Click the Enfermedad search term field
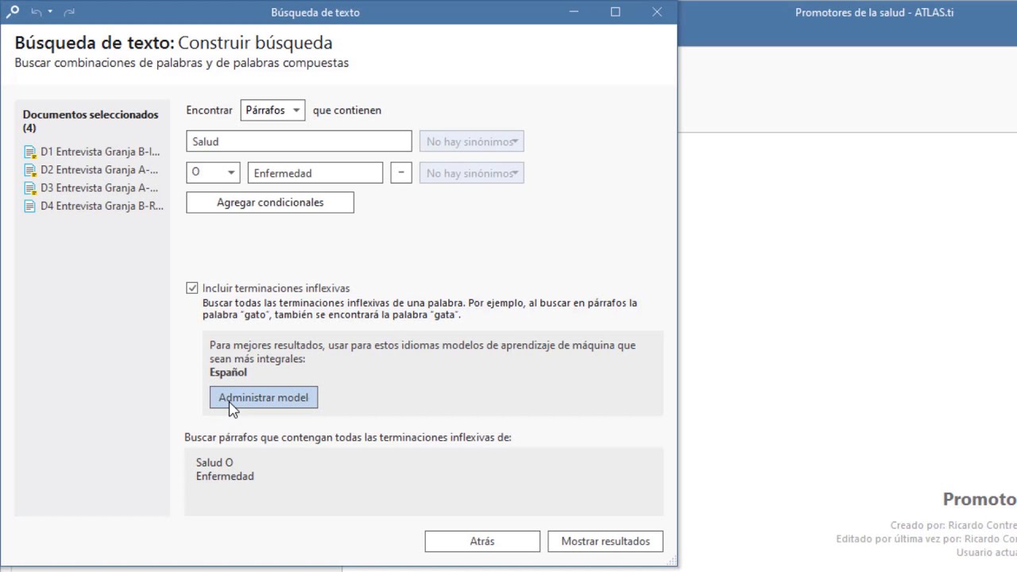The image size is (1017, 572). pyautogui.click(x=315, y=172)
